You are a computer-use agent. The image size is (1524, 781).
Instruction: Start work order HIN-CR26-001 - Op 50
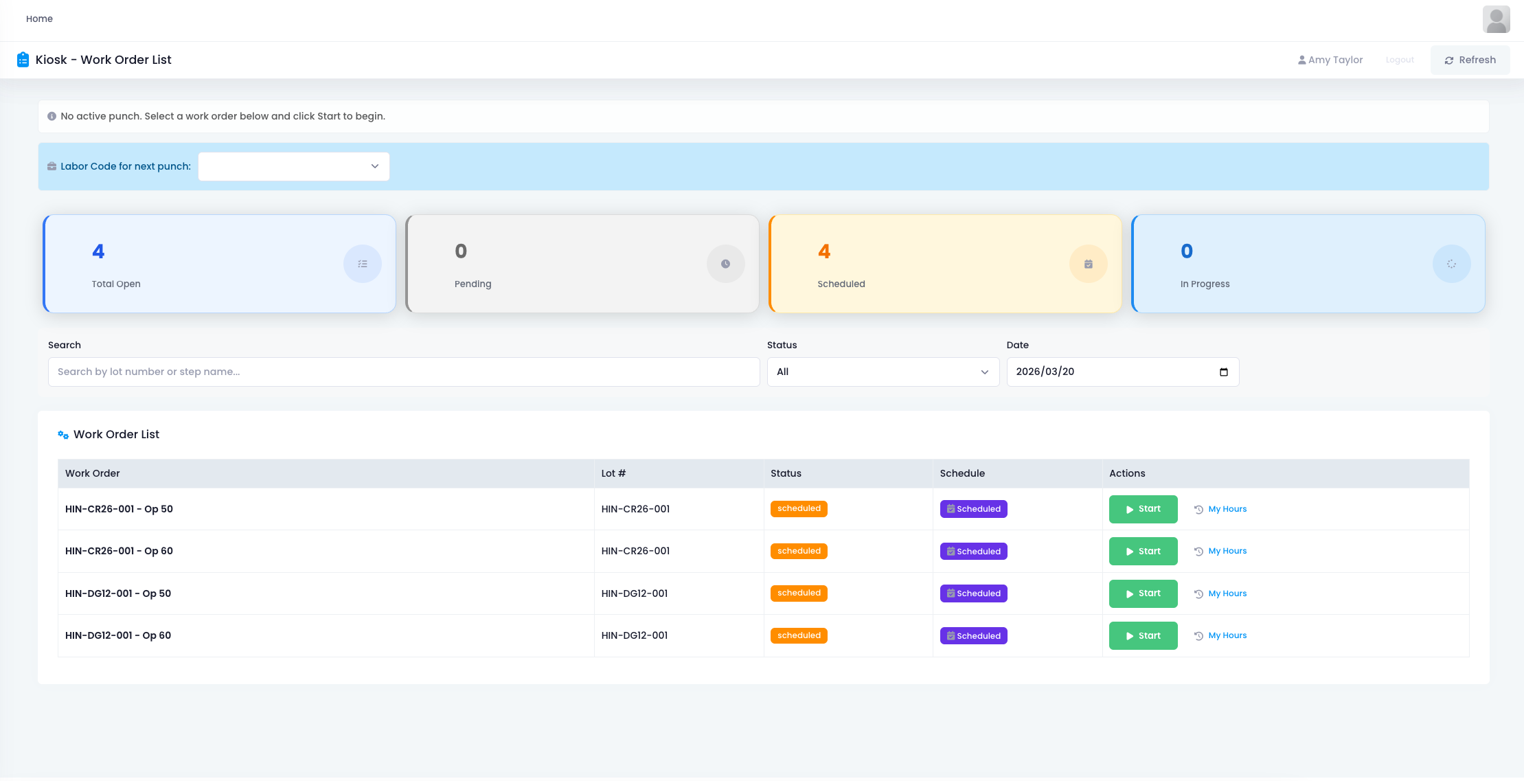pyautogui.click(x=1143, y=509)
